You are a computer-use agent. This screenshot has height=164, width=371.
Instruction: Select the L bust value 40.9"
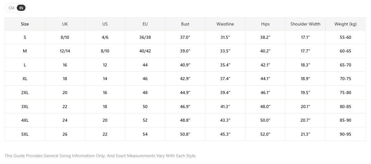point(185,65)
